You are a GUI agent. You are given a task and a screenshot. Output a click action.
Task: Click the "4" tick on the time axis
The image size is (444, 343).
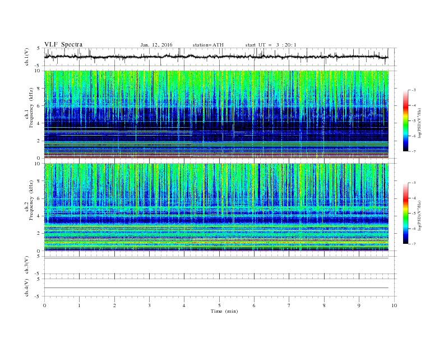click(x=184, y=305)
